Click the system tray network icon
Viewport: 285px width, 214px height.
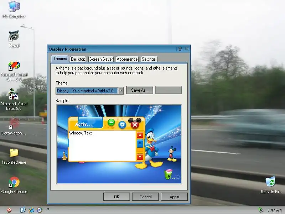pyautogui.click(x=261, y=210)
